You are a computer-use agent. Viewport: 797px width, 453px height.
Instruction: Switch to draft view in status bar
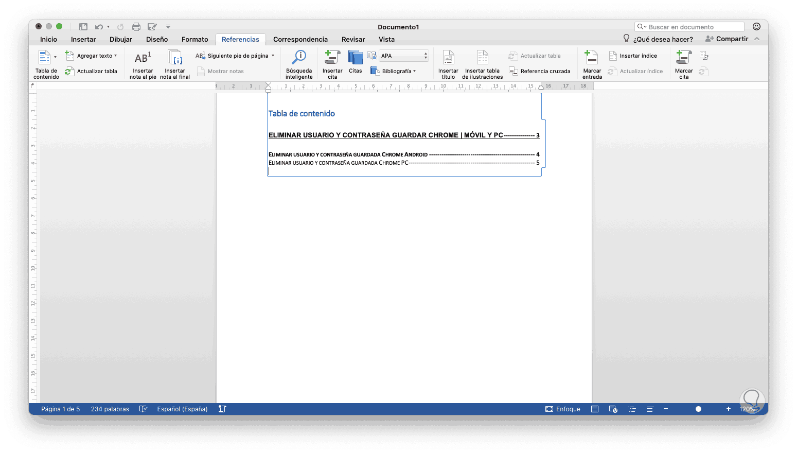point(650,409)
